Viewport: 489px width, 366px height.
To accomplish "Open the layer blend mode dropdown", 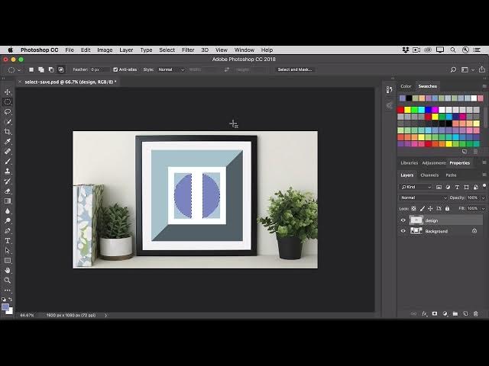I will point(423,197).
